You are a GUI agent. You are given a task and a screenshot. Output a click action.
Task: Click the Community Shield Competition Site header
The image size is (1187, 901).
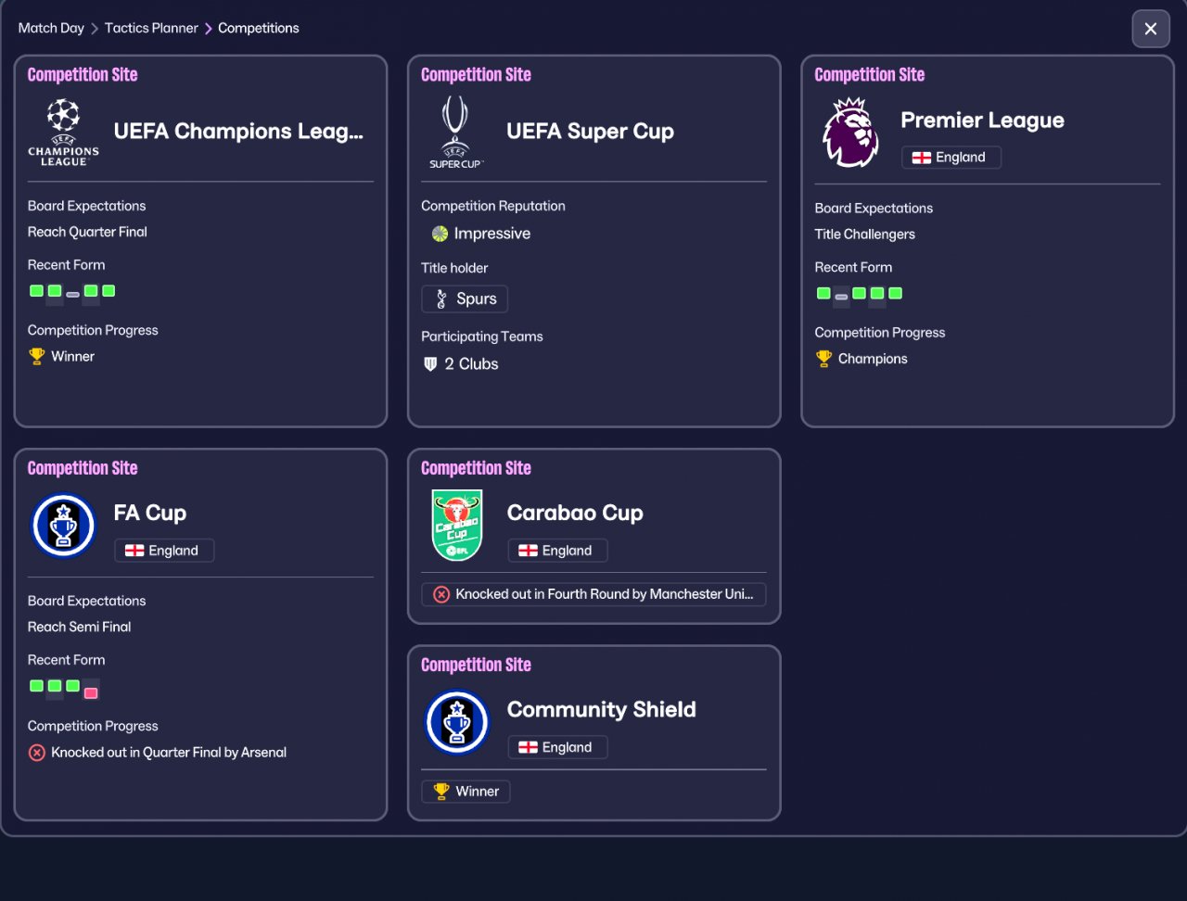click(476, 665)
